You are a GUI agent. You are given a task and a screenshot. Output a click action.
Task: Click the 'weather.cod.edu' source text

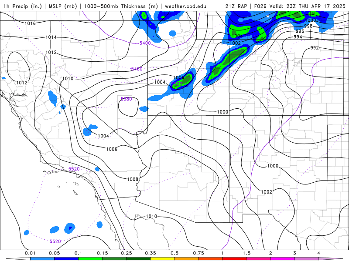(x=185, y=6)
